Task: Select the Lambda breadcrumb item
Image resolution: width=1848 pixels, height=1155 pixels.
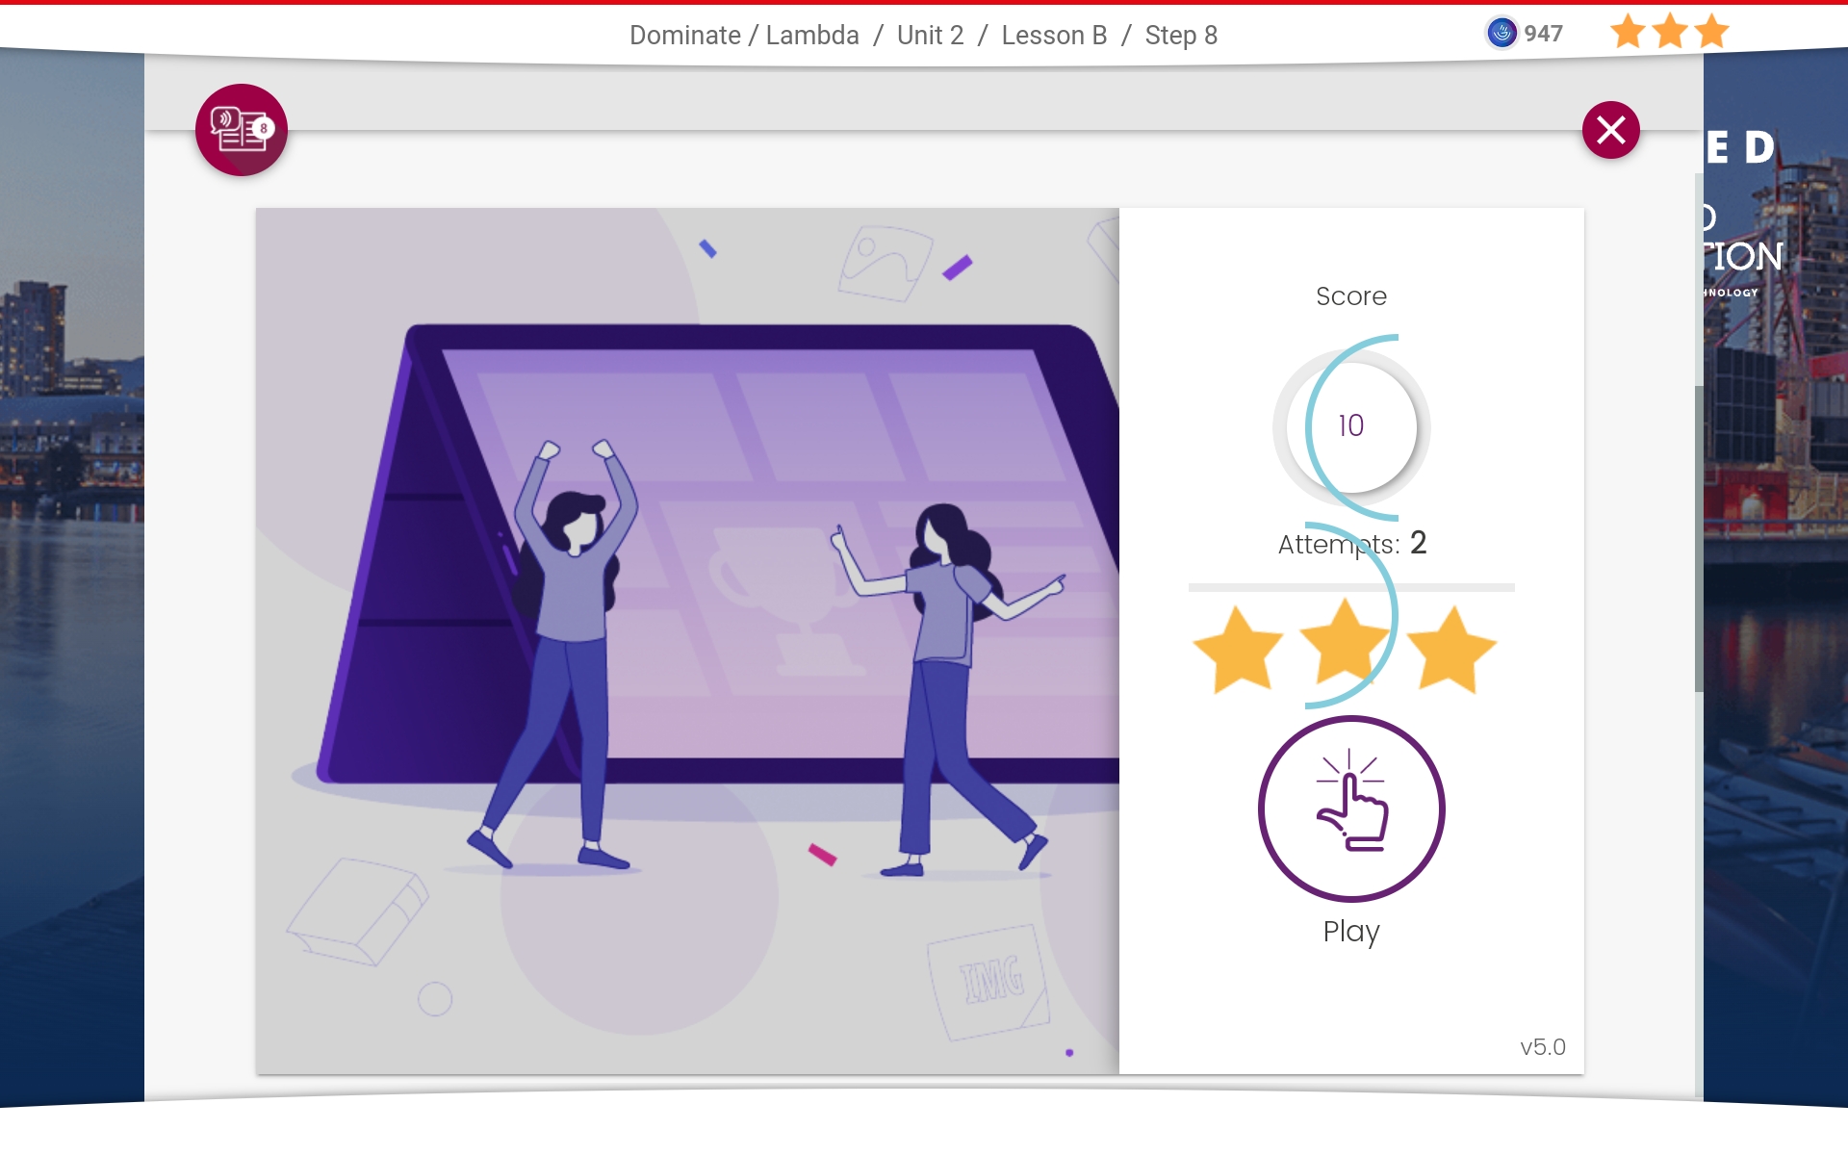Action: (x=812, y=36)
